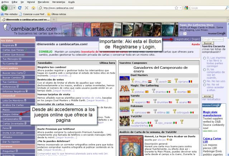Click the trophy icon beside asano
Viewport: 229px width, 156px height.
[177, 101]
